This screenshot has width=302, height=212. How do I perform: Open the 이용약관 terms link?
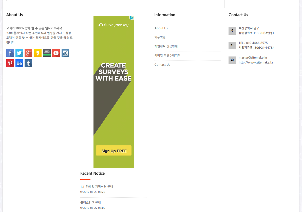(x=160, y=37)
